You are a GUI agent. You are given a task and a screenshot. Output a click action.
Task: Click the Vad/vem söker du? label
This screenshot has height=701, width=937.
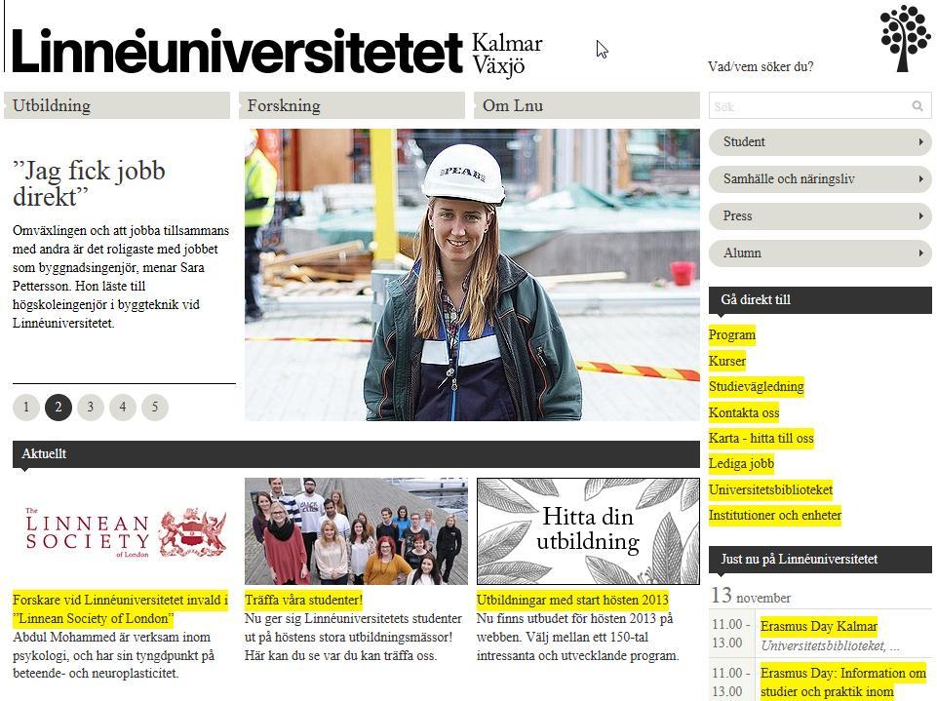pyautogui.click(x=761, y=67)
